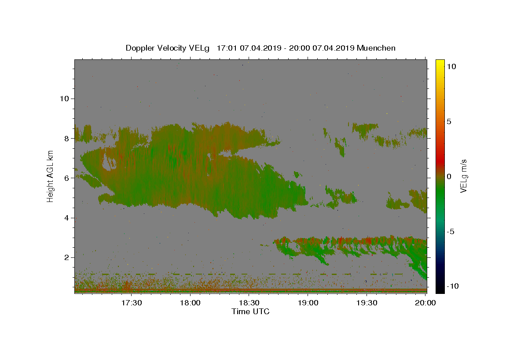Click the 18:30 time tick label
The height and width of the screenshot is (352, 528).
point(249,303)
